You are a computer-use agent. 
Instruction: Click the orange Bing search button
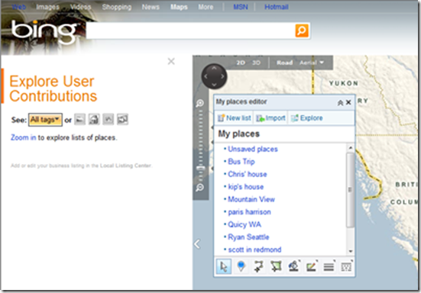click(302, 31)
